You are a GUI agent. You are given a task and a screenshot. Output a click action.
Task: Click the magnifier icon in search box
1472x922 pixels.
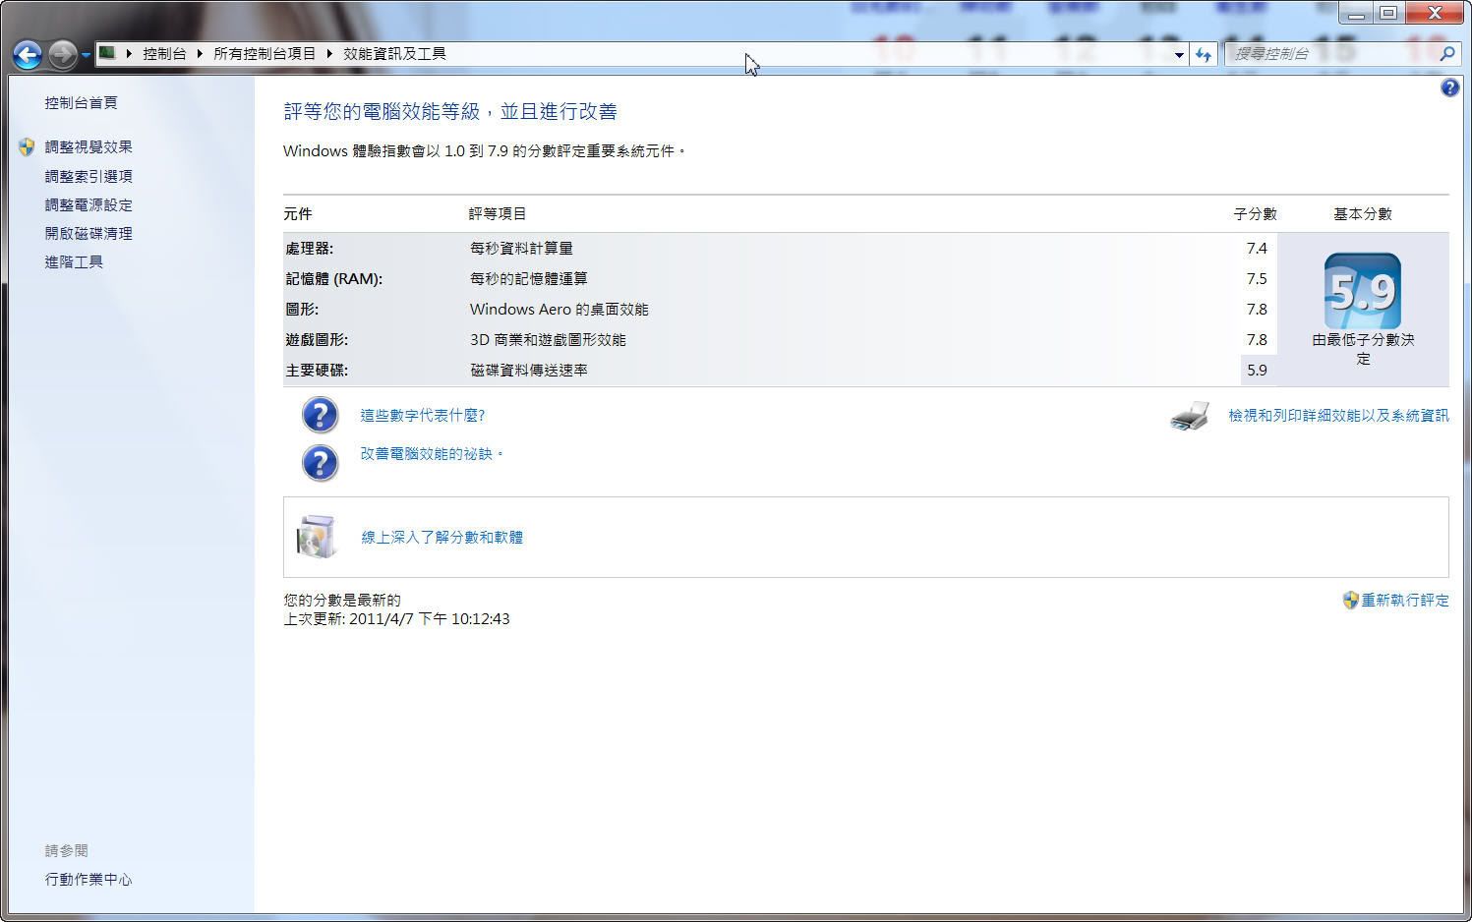coord(1446,54)
